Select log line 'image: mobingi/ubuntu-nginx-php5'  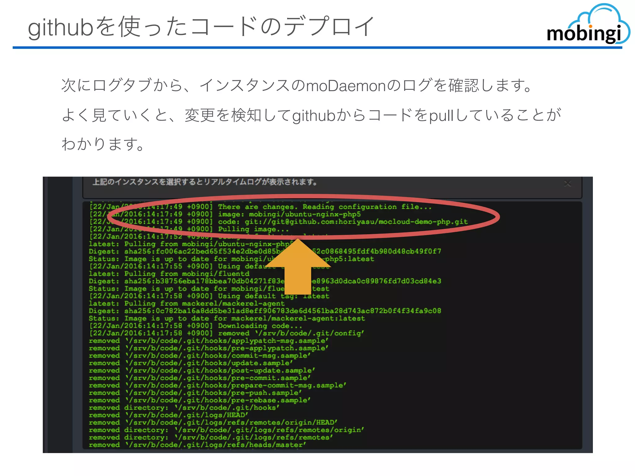pos(225,214)
